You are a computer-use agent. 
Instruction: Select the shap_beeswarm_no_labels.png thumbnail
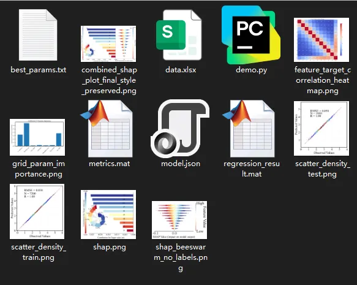coord(179,220)
